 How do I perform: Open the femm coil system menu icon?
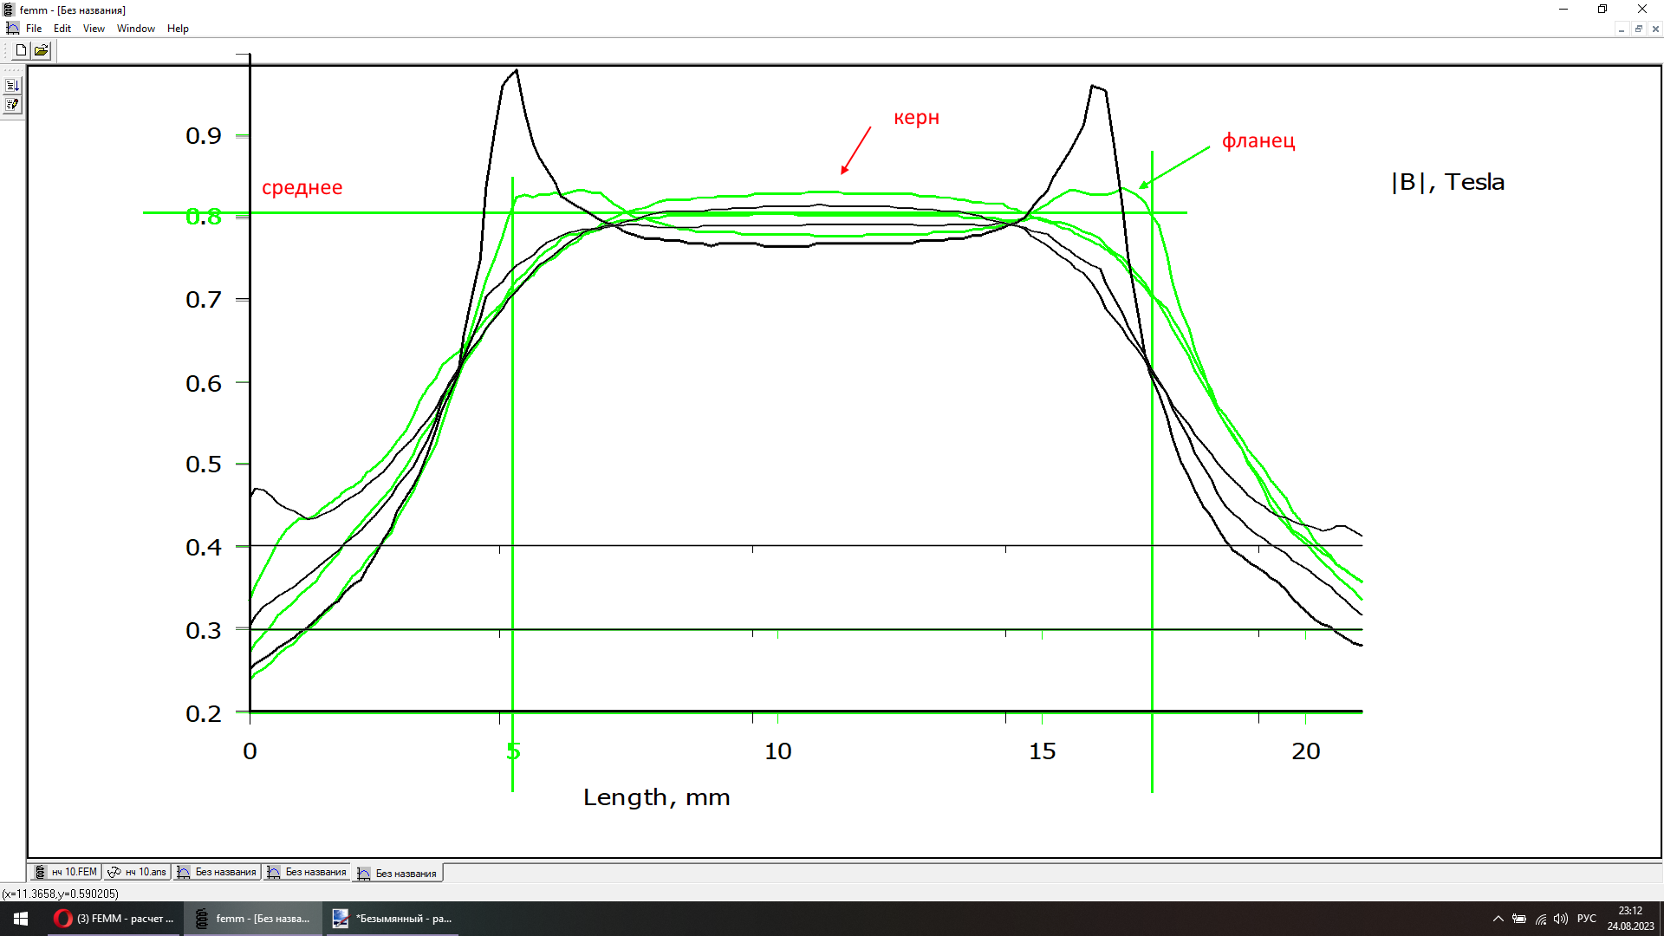9,10
